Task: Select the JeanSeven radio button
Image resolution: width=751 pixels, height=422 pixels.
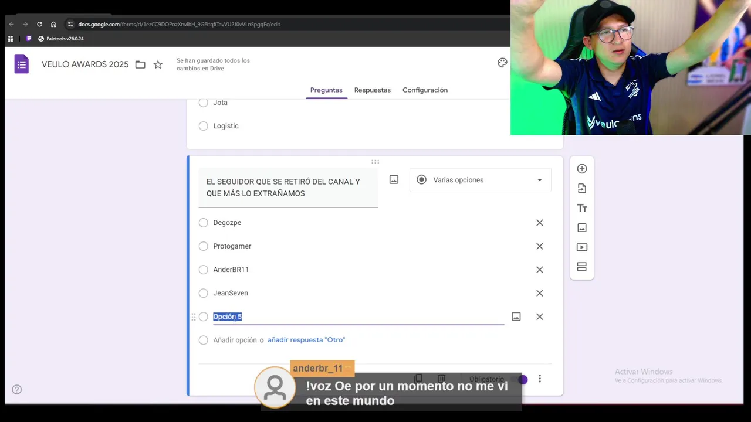Action: (204, 293)
